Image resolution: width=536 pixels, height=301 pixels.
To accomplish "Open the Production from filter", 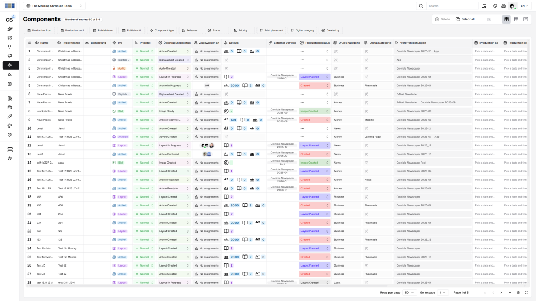I will [40, 31].
